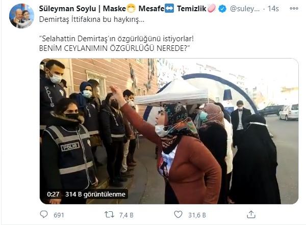Click the 691 replies count

click(59, 215)
